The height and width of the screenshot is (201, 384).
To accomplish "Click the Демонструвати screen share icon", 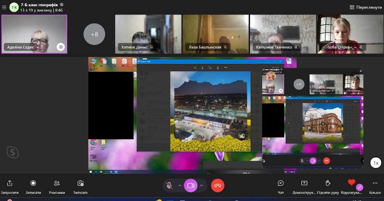I will click(304, 184).
